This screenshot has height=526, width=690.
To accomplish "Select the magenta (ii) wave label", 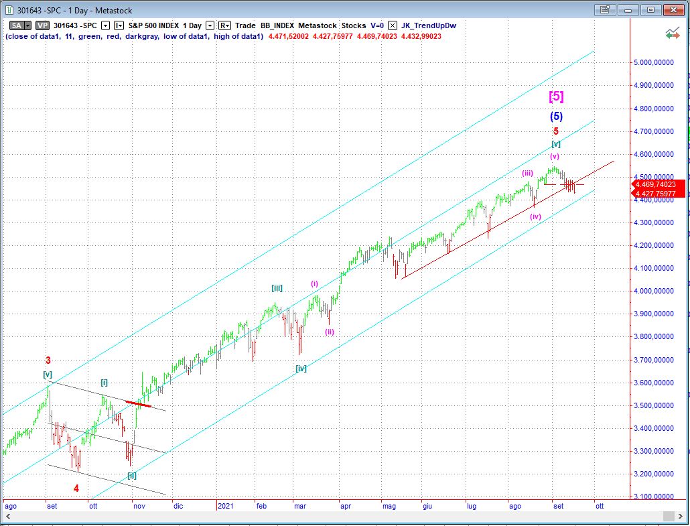I will coord(330,332).
